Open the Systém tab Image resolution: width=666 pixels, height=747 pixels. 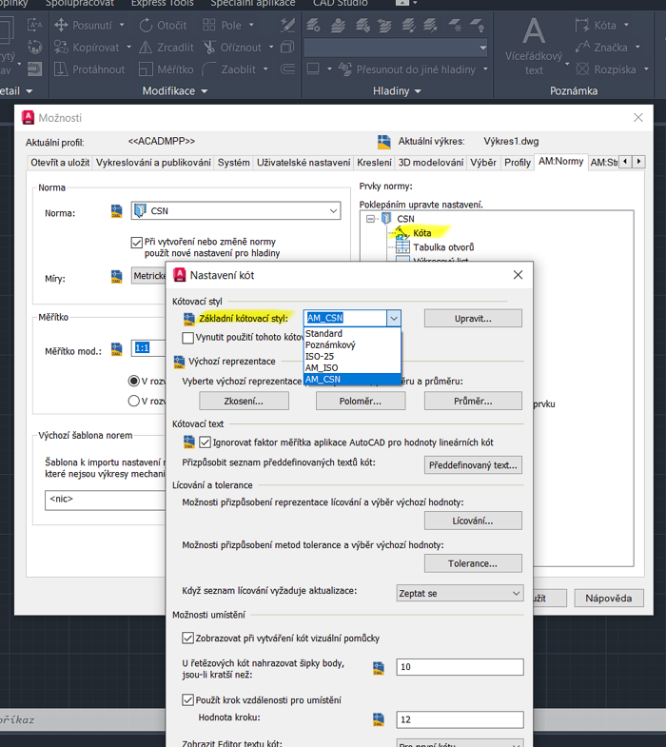pyautogui.click(x=233, y=163)
